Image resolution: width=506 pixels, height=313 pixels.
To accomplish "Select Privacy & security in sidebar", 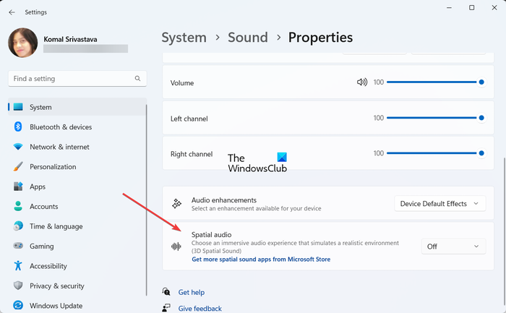I will [x=57, y=286].
